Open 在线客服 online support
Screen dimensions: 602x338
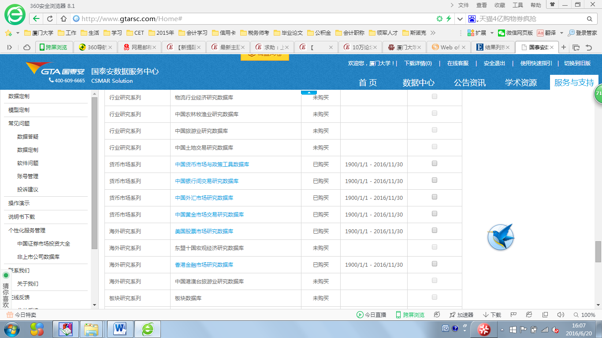458,63
